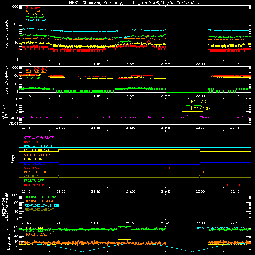
Task: Click the raised GAP_FLAG step segment
Action: (187, 141)
